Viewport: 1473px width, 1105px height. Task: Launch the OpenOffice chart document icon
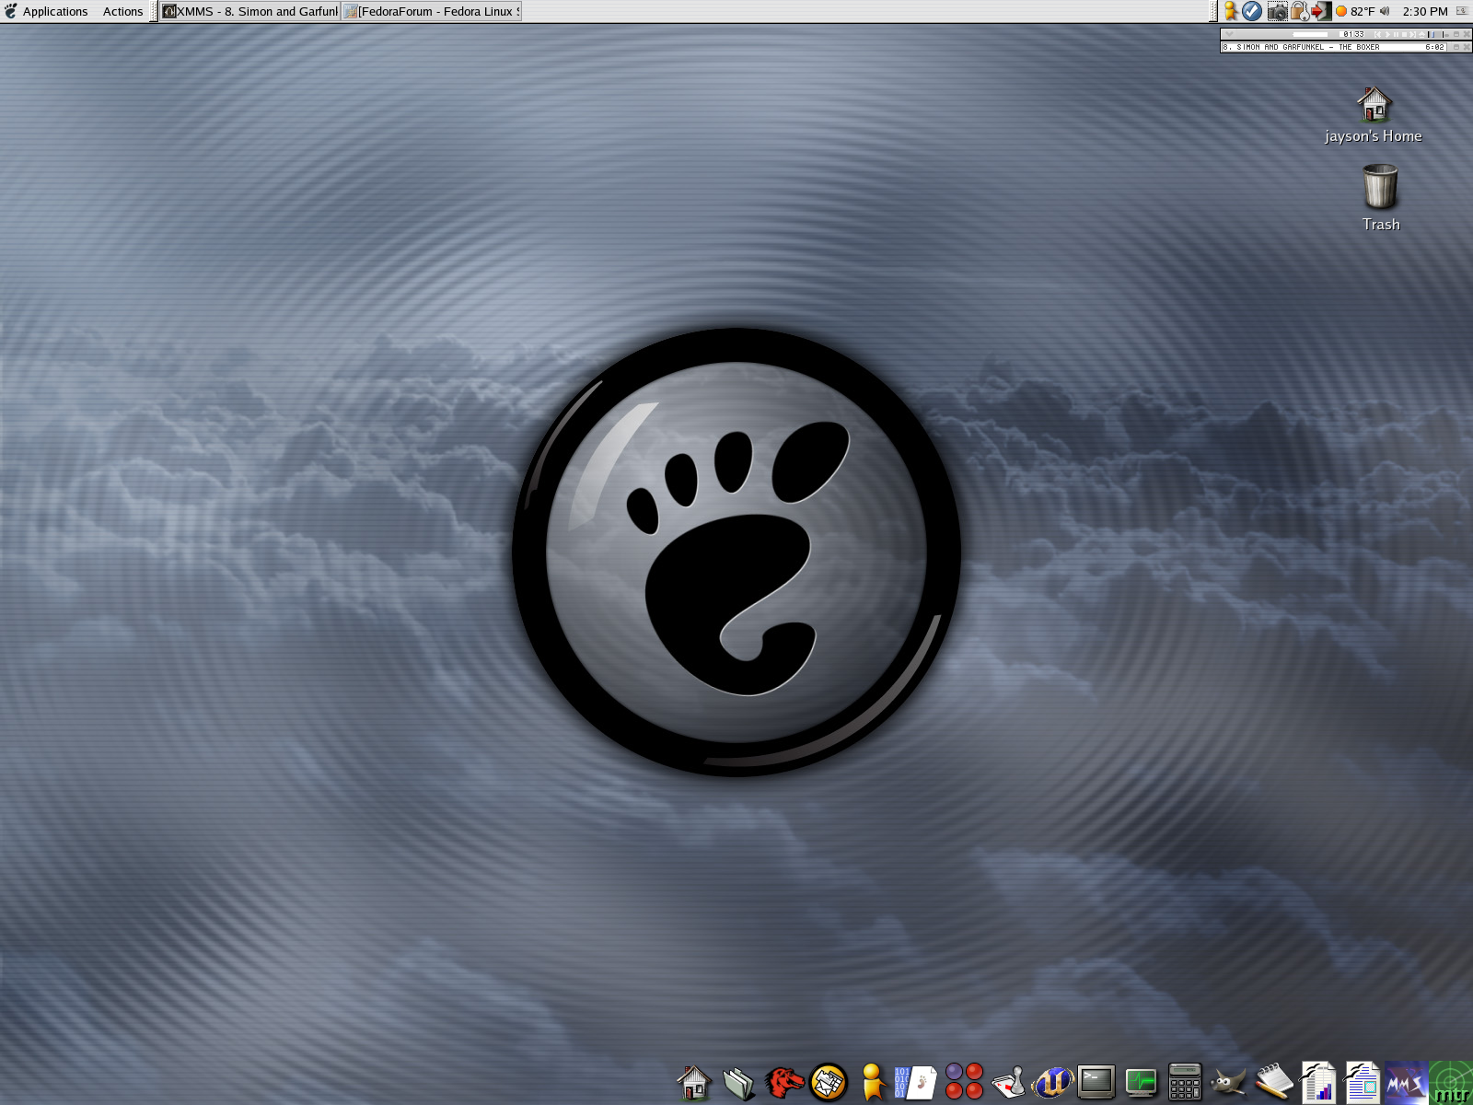click(1318, 1082)
